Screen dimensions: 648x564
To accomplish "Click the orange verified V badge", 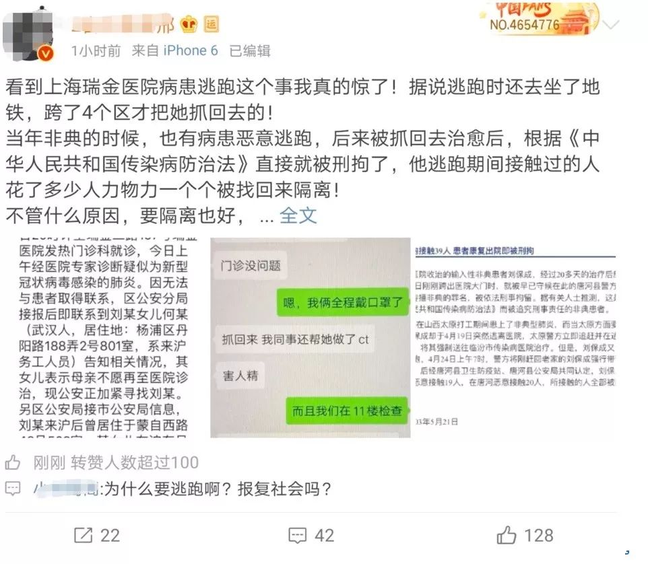I will coord(46,54).
